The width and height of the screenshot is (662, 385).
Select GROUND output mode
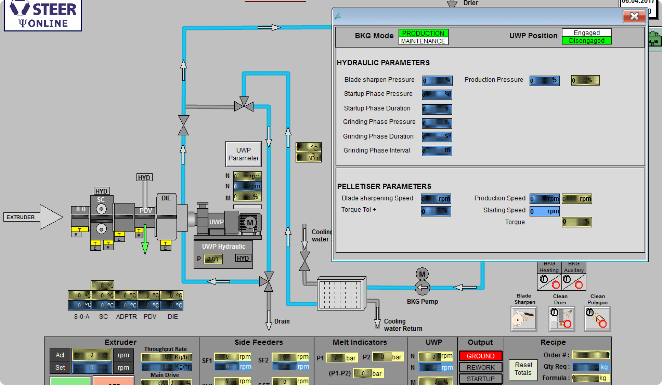[480, 356]
